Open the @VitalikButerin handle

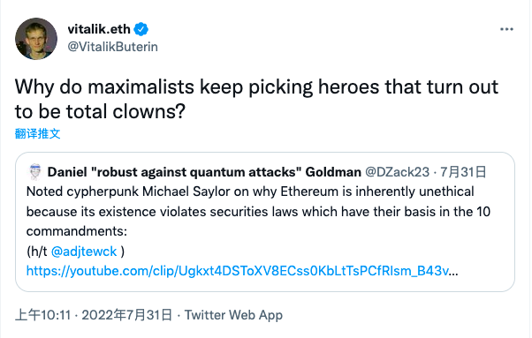(x=112, y=47)
